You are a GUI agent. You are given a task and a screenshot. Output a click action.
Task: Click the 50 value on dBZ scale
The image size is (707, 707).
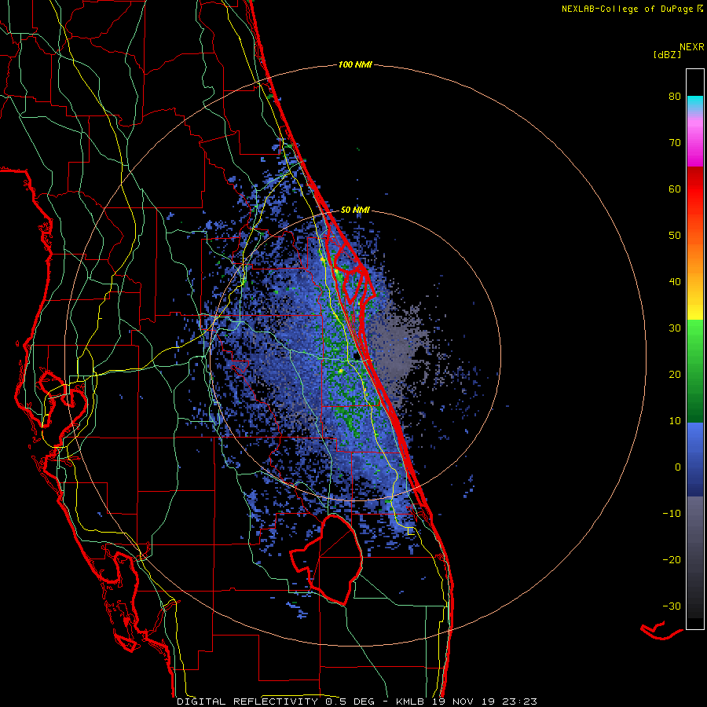[x=675, y=236]
